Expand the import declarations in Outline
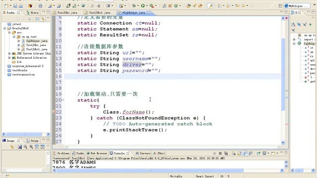This screenshot has height=178, width=317. 294,40
